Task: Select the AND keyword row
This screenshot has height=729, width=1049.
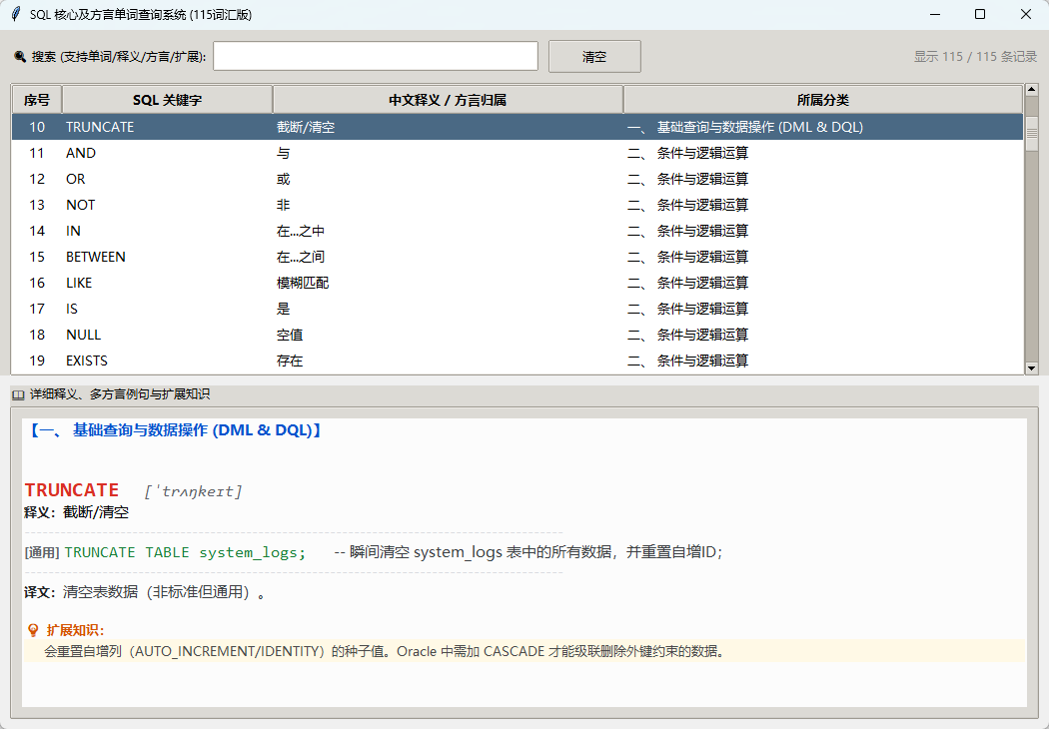Action: point(518,153)
